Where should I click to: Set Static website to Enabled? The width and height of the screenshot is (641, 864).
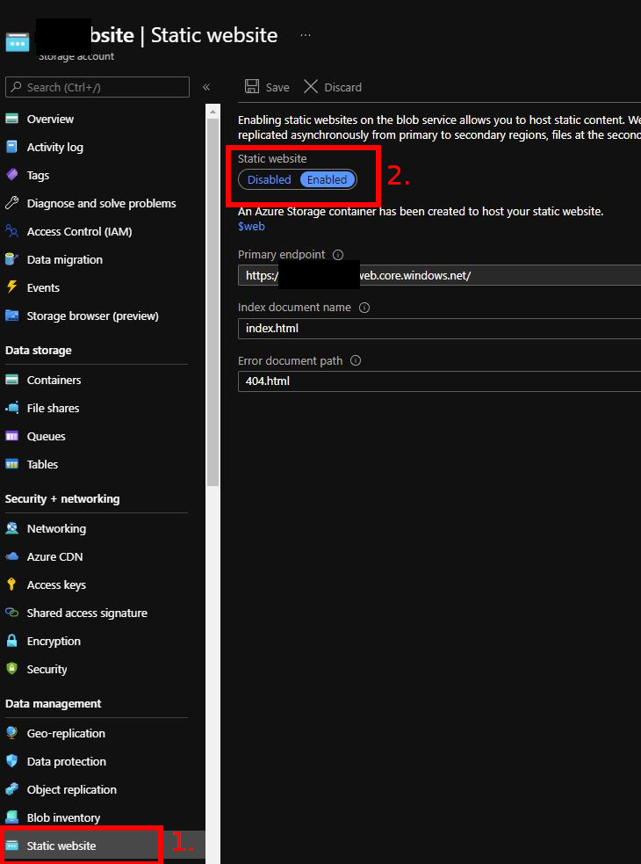point(328,179)
